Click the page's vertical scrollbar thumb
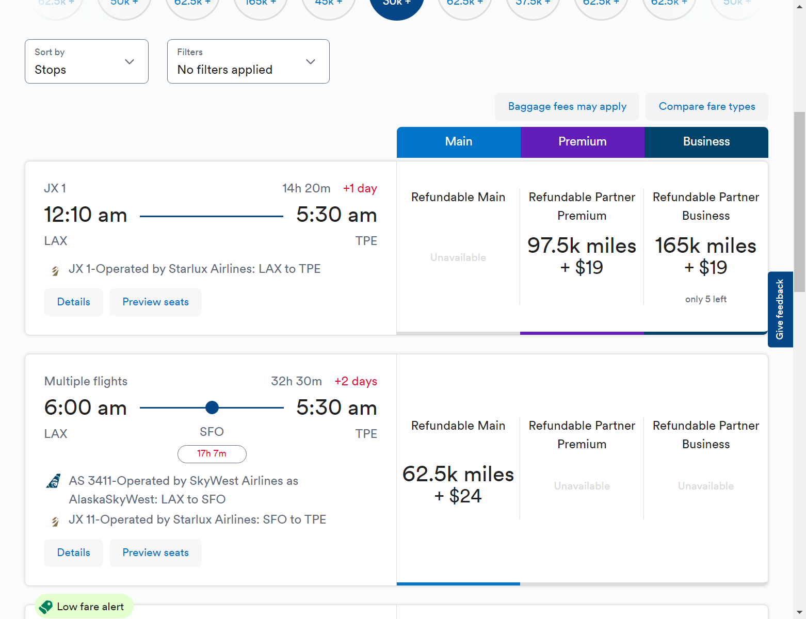The height and width of the screenshot is (619, 806). pos(799,201)
